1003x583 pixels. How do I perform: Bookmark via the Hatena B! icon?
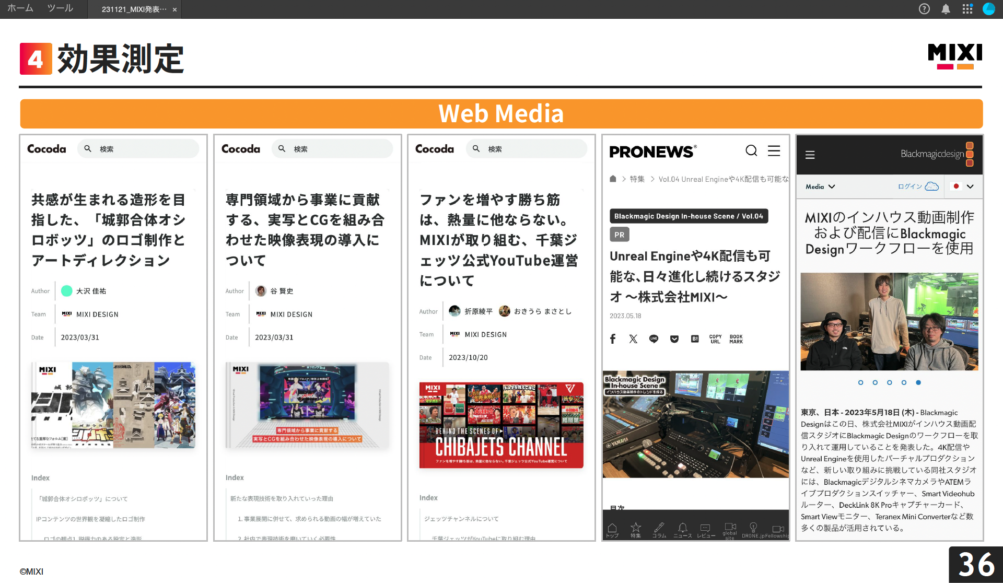pyautogui.click(x=694, y=339)
